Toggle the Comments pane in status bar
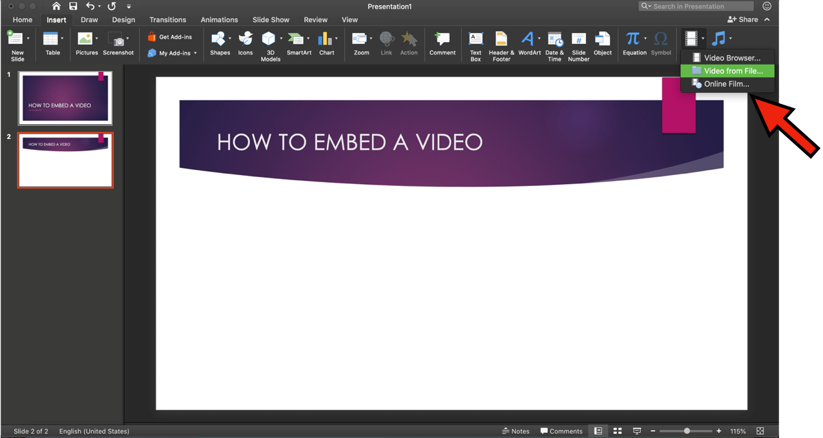823x438 pixels. [561, 431]
